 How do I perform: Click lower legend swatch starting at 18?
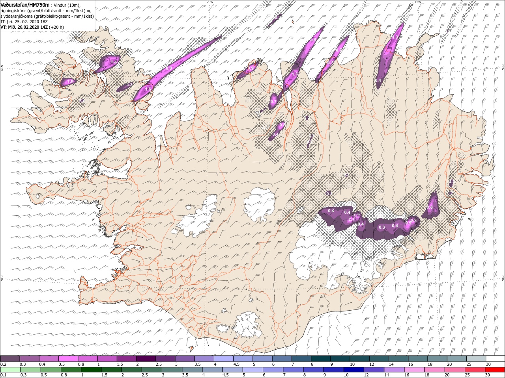[x=434, y=370]
